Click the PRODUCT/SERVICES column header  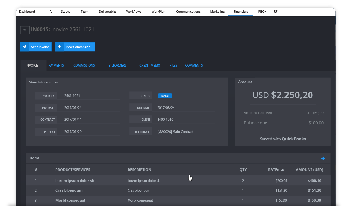[73, 170]
